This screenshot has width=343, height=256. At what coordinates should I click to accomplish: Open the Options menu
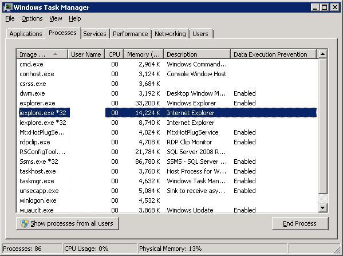click(x=32, y=18)
